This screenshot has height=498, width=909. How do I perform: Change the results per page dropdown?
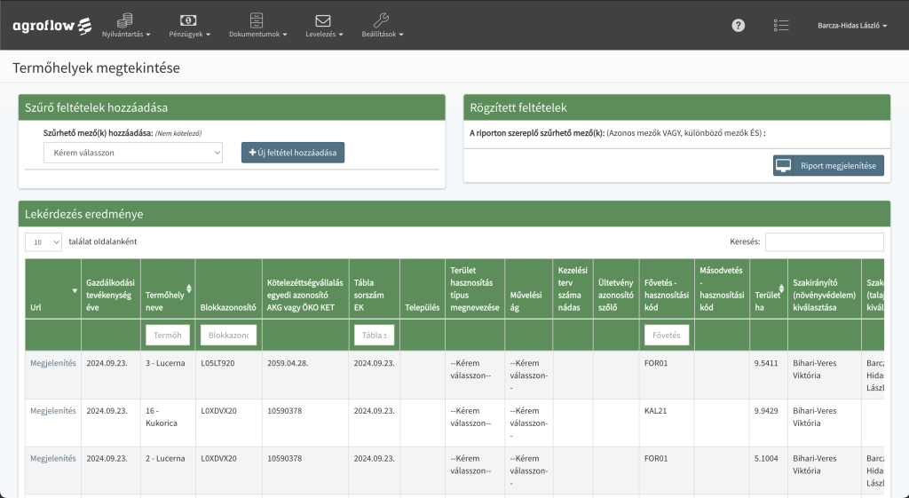click(x=43, y=241)
